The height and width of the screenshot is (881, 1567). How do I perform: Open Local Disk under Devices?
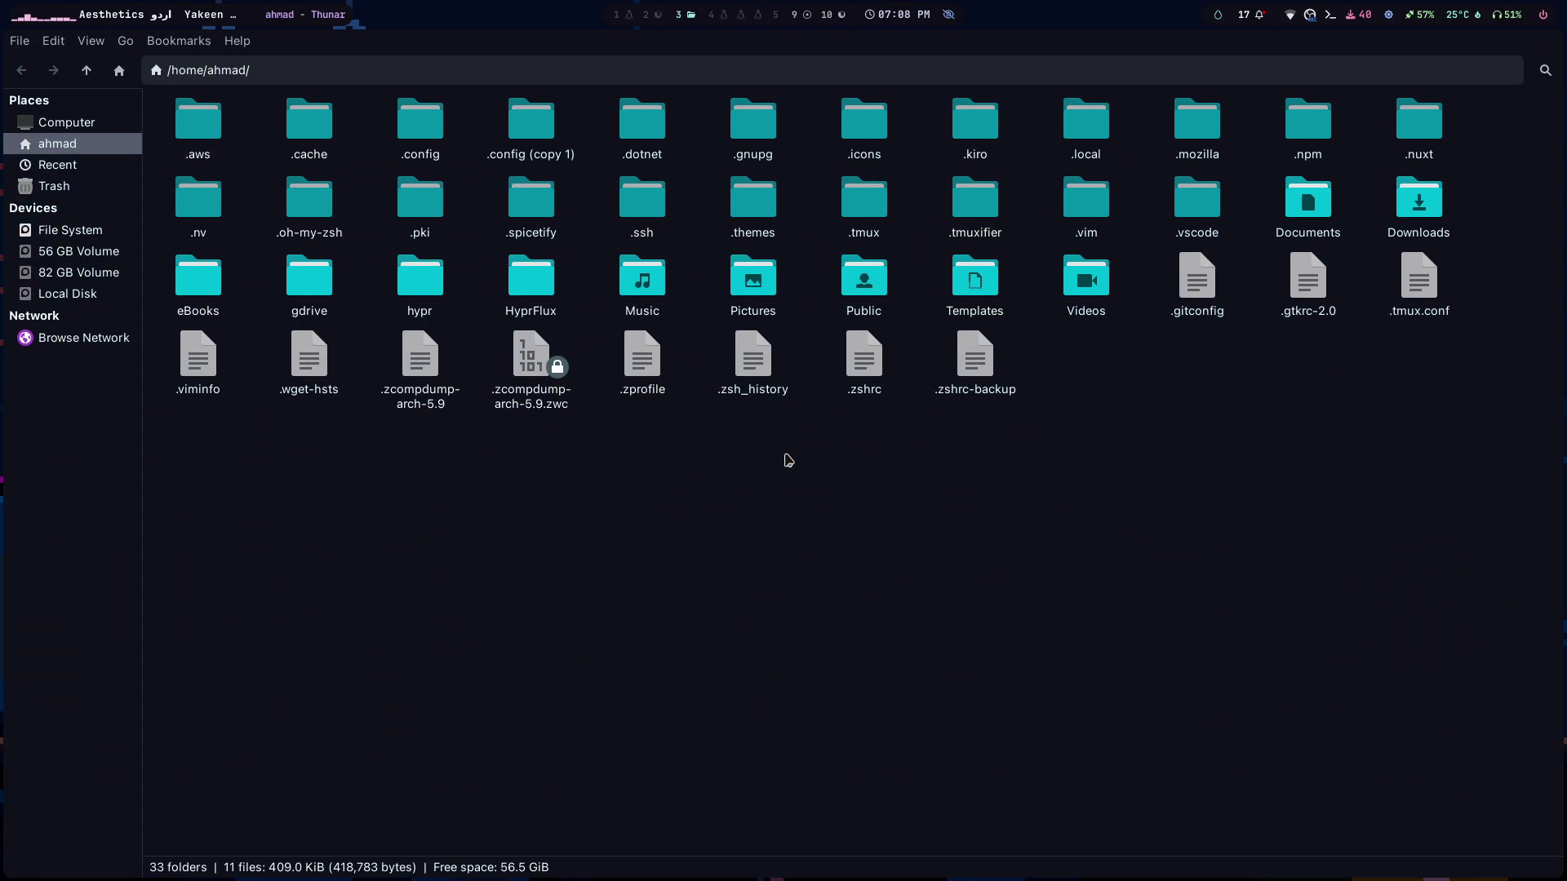coord(73,294)
